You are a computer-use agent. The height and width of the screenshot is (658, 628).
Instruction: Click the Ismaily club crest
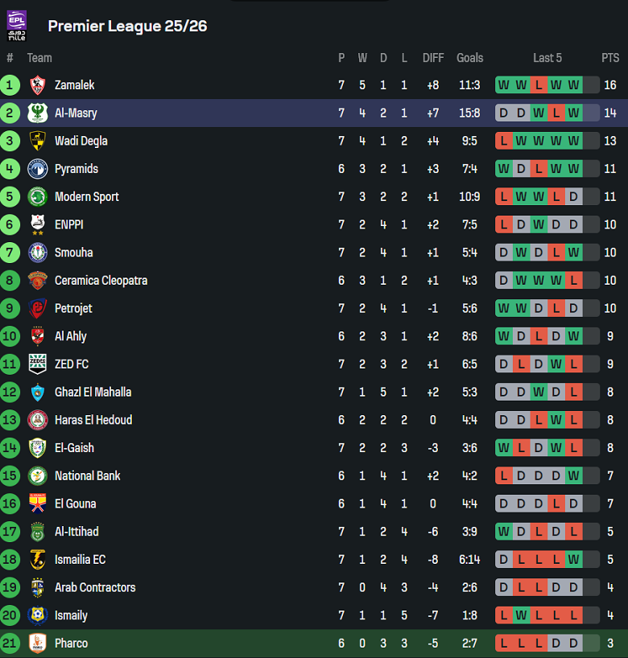tap(38, 615)
